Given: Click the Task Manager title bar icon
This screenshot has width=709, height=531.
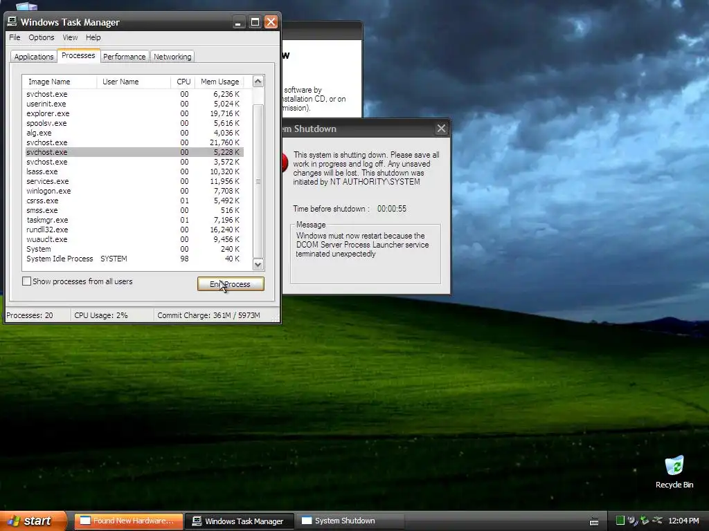Looking at the screenshot, I should click(12, 21).
